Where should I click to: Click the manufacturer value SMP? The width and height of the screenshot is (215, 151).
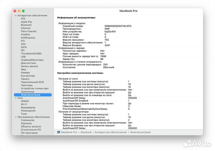(x=107, y=29)
